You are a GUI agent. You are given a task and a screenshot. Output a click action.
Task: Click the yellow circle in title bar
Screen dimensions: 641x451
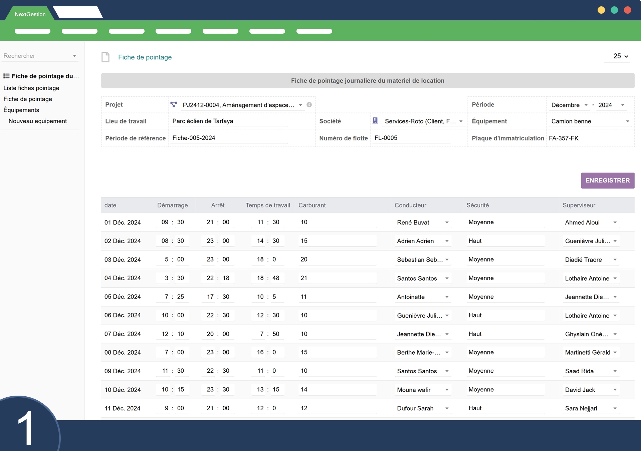coord(601,10)
